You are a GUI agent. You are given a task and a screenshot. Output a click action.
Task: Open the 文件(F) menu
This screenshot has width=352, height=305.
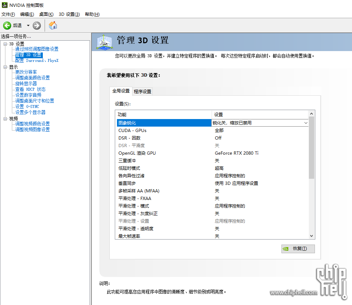(x=8, y=14)
